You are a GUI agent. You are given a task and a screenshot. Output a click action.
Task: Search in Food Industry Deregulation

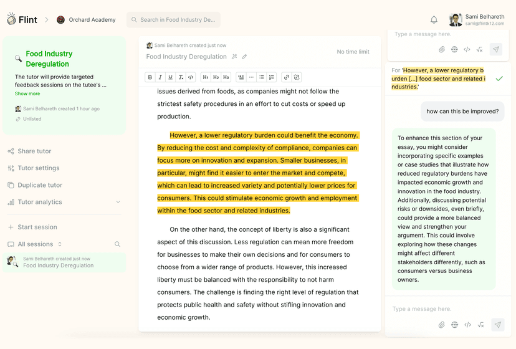173,20
